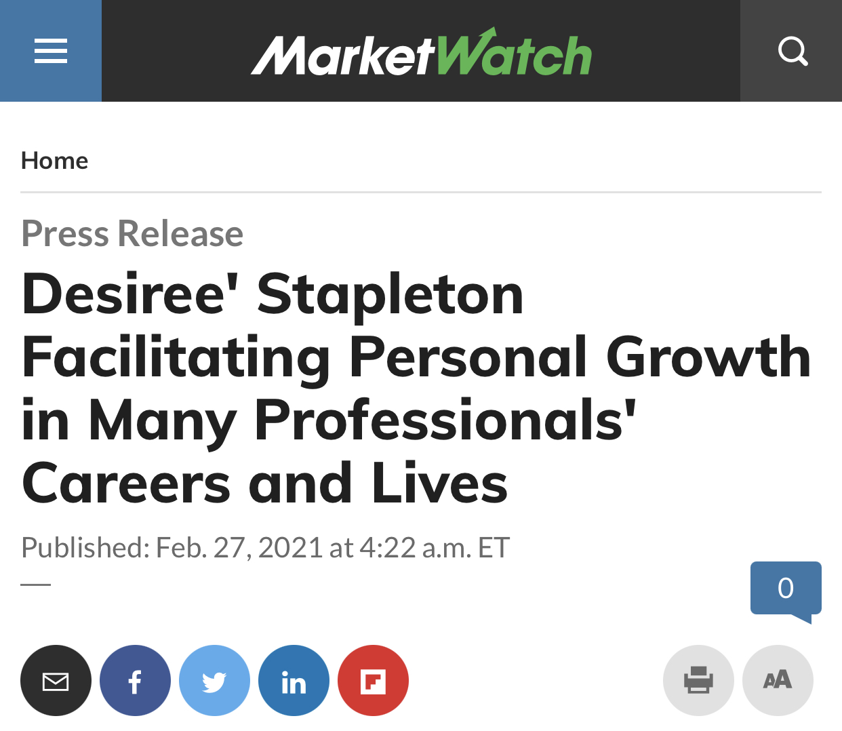Image resolution: width=842 pixels, height=731 pixels.
Task: Go to the Home breadcrumb link
Action: click(x=55, y=161)
